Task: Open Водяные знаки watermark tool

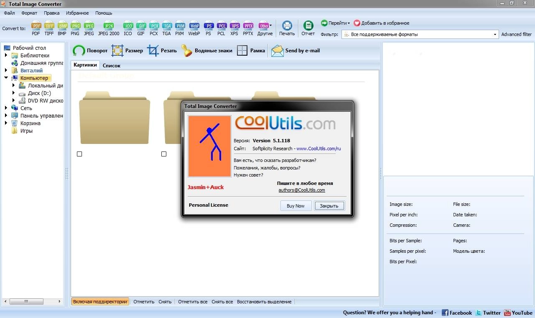Action: tap(207, 51)
